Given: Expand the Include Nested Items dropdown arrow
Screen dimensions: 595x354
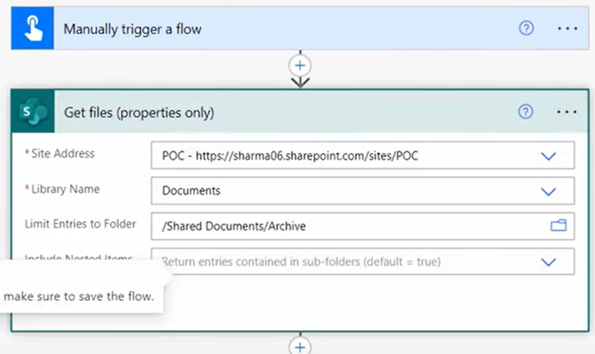Looking at the screenshot, I should [549, 262].
